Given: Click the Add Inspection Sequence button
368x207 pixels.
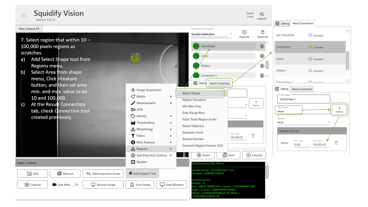Looking at the screenshot, I should coord(103,174).
